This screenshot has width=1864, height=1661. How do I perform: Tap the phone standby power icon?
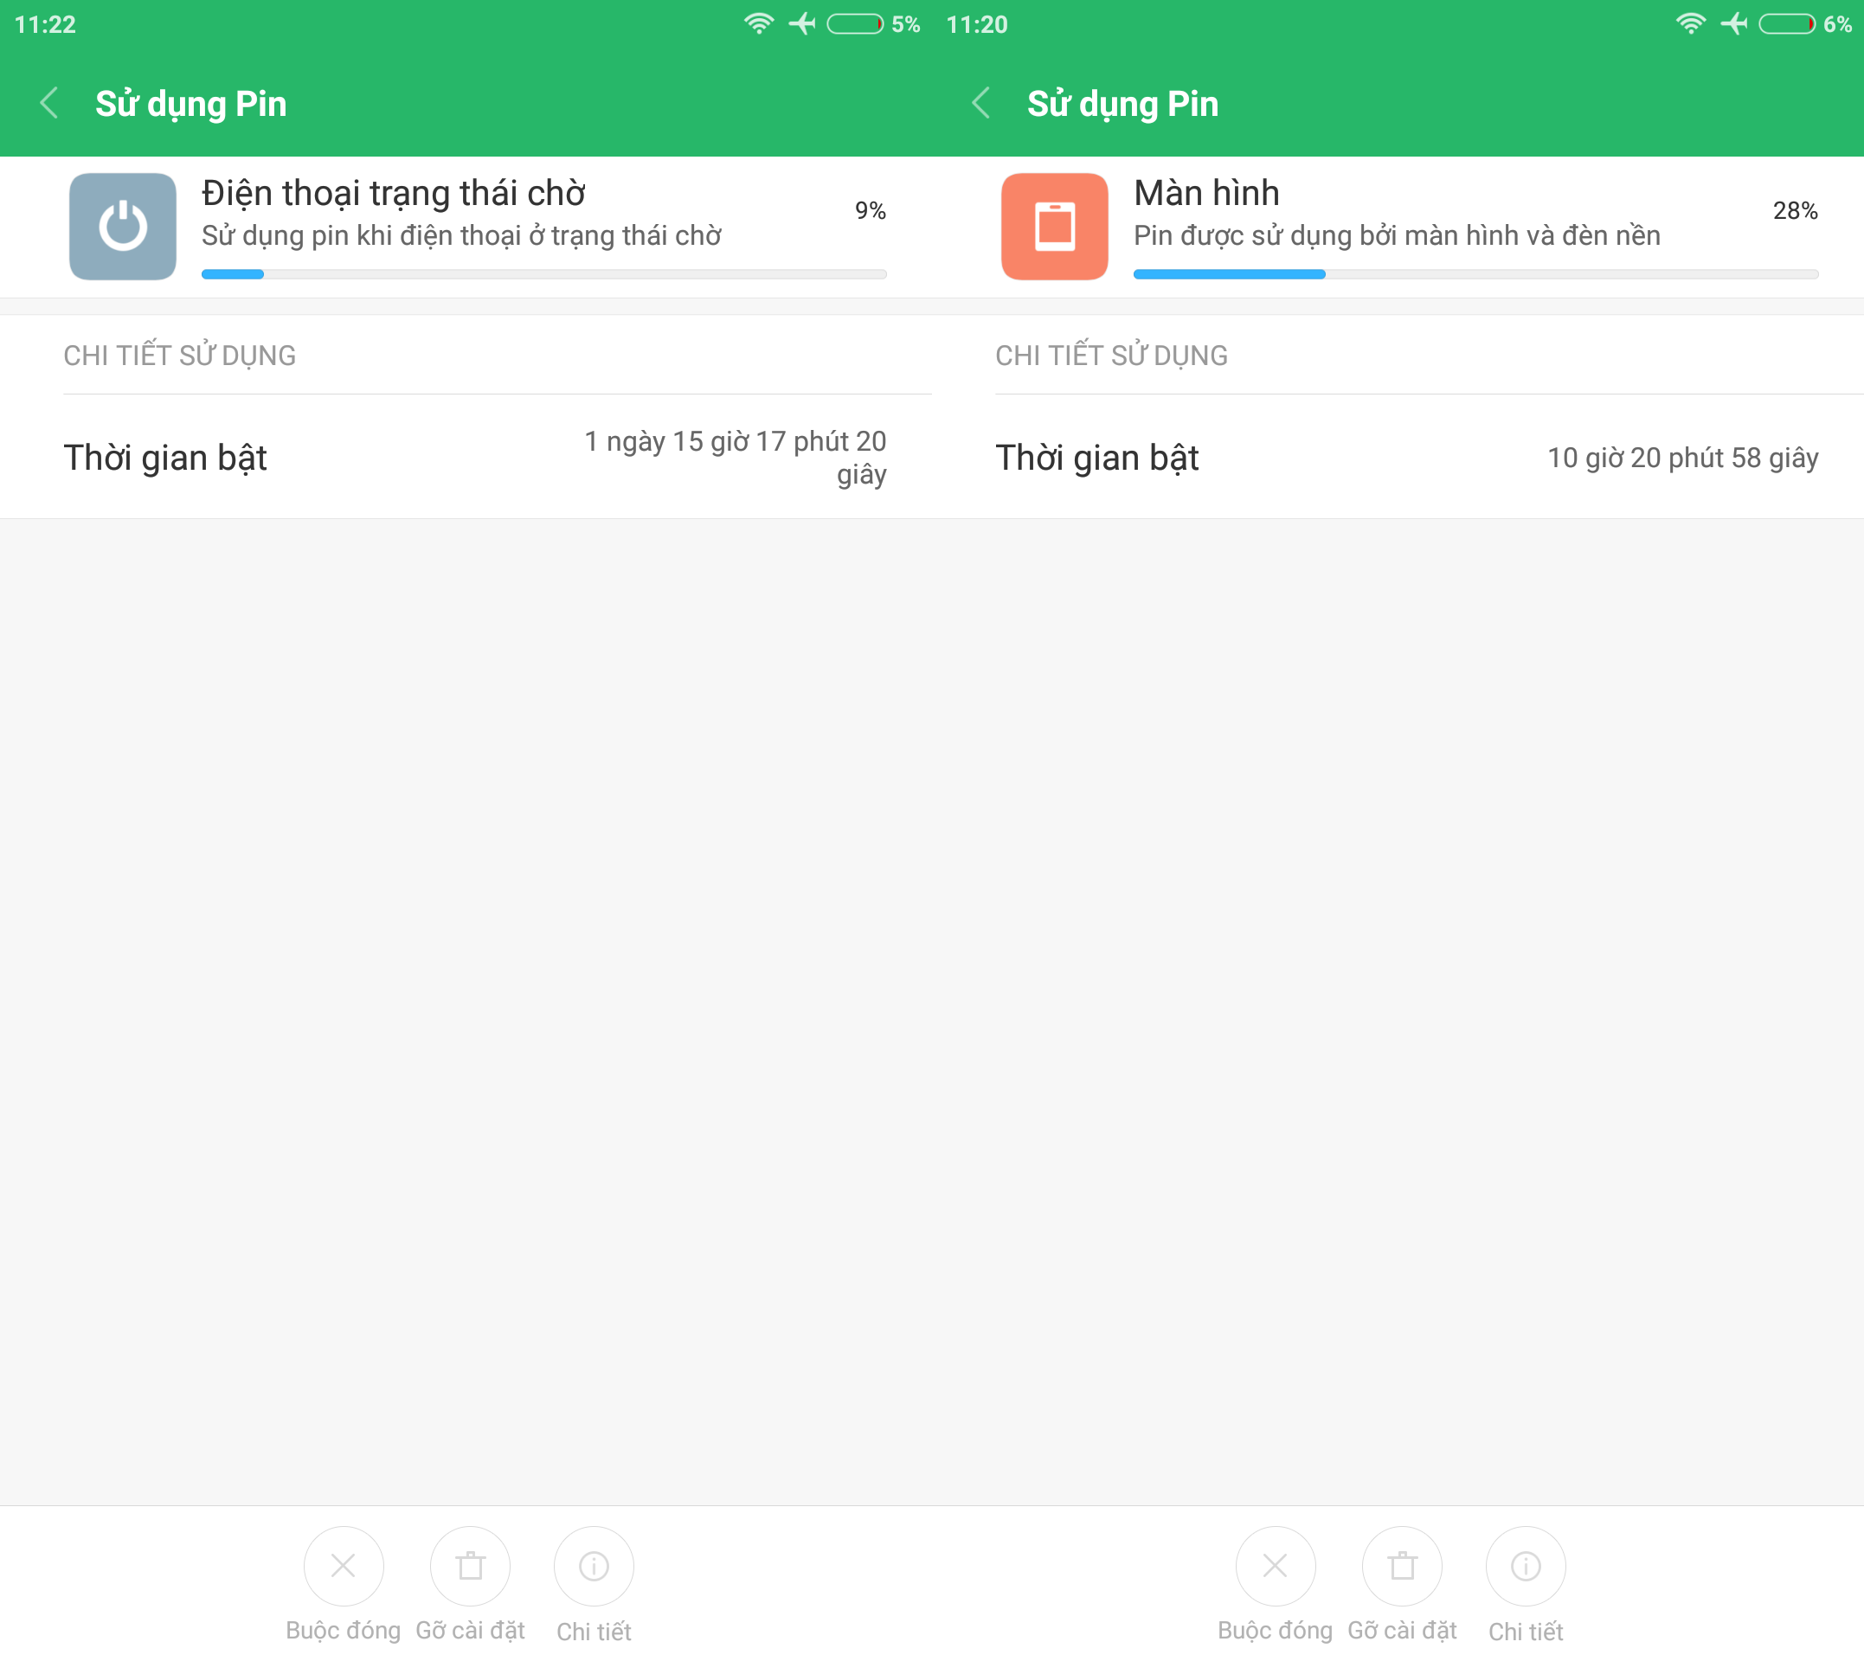click(x=123, y=227)
